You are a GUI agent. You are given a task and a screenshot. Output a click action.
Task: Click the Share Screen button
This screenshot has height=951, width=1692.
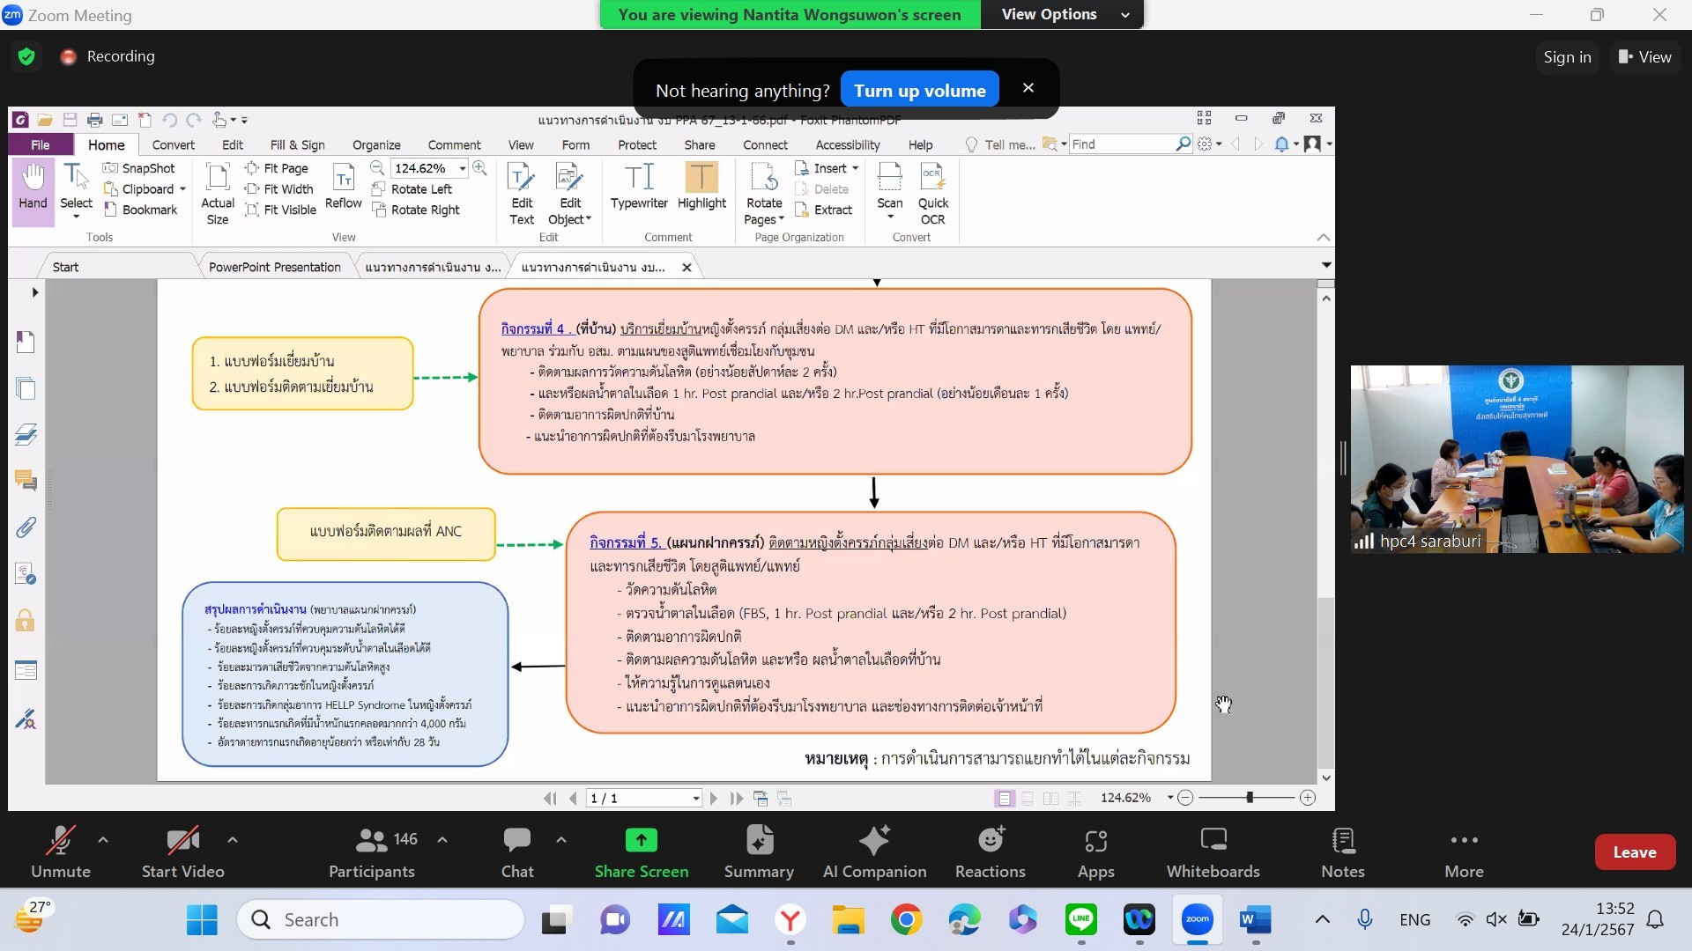[641, 852]
